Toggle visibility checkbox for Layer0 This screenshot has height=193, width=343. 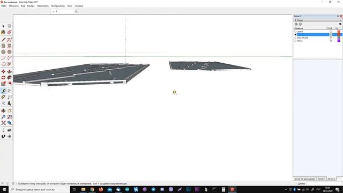[x=331, y=32]
